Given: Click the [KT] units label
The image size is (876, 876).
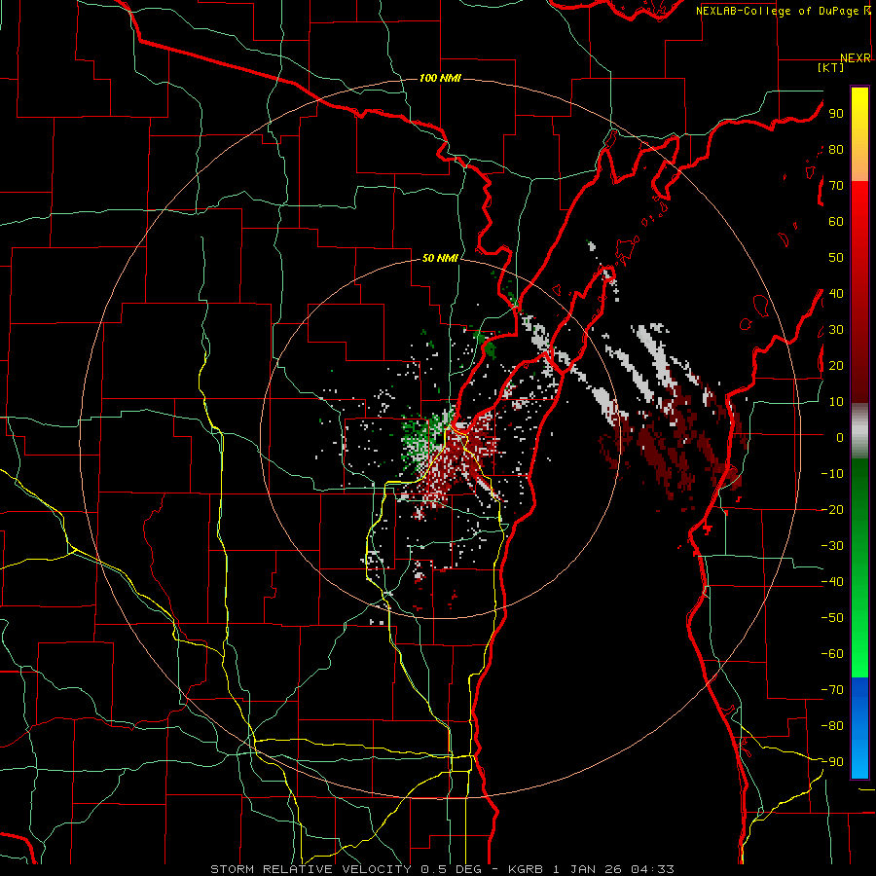Looking at the screenshot, I should 831,67.
